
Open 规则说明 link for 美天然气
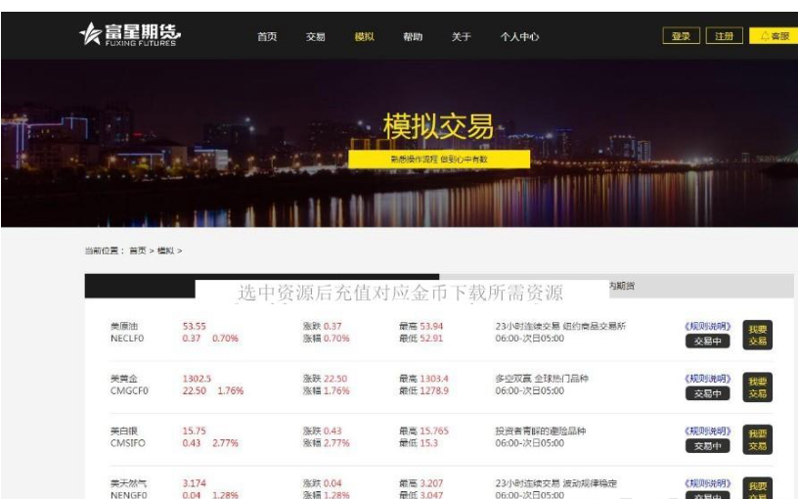[x=707, y=483]
